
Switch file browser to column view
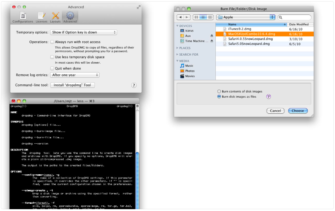210,17
